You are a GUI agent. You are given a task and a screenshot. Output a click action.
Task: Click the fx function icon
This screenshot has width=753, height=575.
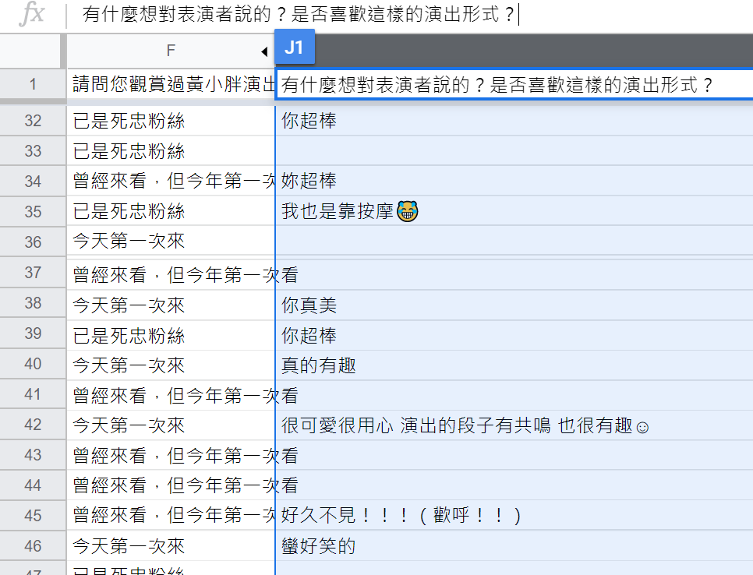(x=31, y=15)
